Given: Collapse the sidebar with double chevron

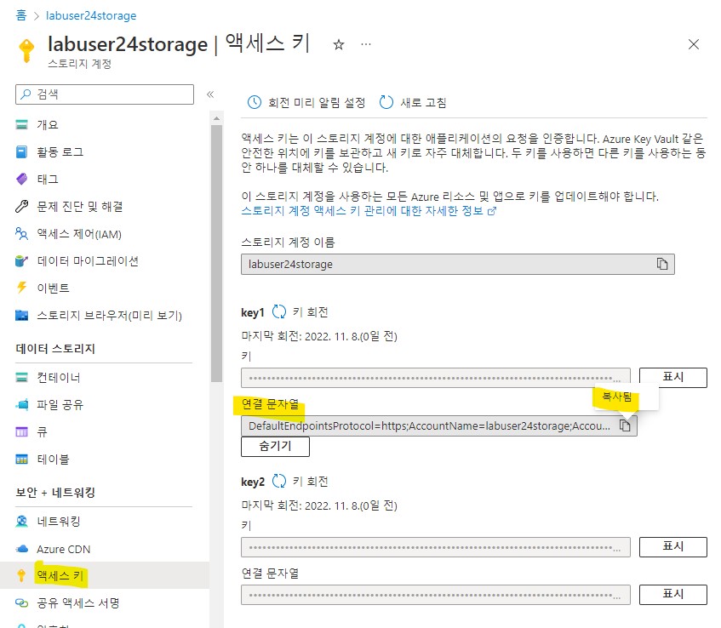Looking at the screenshot, I should click(x=210, y=94).
